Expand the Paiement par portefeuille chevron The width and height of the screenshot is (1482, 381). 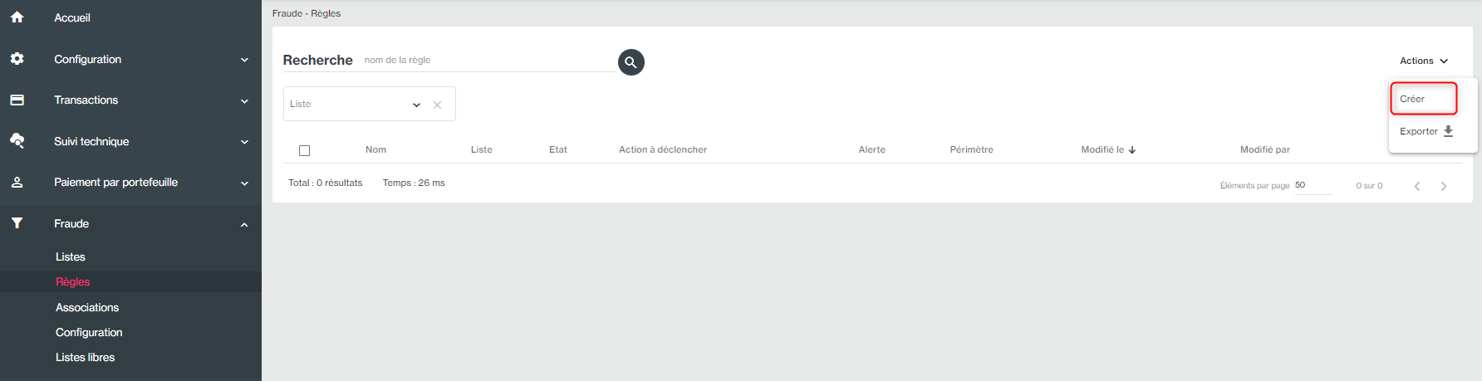(x=244, y=183)
